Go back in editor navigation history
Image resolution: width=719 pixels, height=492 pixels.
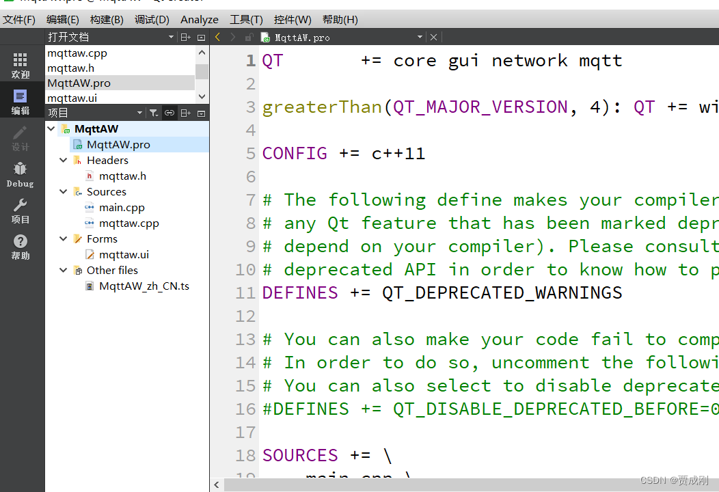point(218,37)
